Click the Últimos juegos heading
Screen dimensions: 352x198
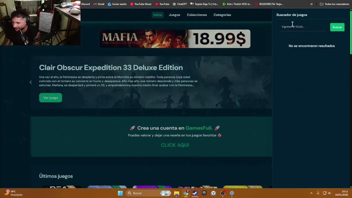[56, 176]
